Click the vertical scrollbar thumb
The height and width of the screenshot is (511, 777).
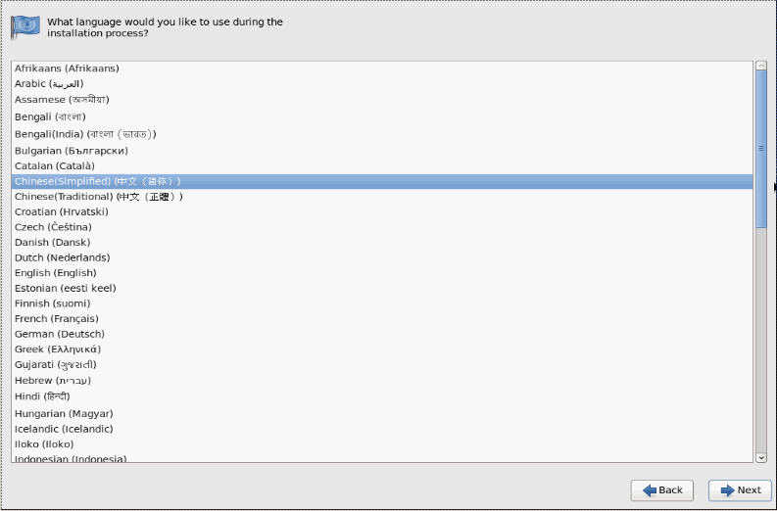pyautogui.click(x=760, y=147)
